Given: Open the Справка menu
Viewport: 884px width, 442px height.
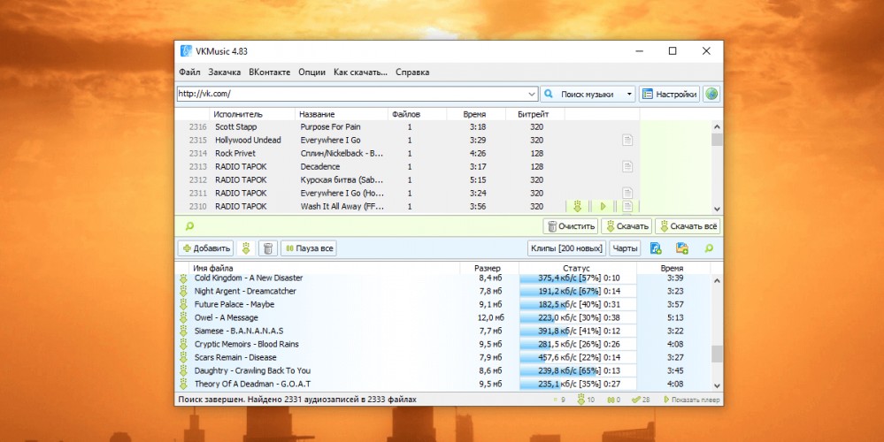Looking at the screenshot, I should pyautogui.click(x=412, y=72).
